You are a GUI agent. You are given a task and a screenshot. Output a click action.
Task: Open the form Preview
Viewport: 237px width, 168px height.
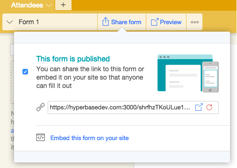tap(166, 22)
